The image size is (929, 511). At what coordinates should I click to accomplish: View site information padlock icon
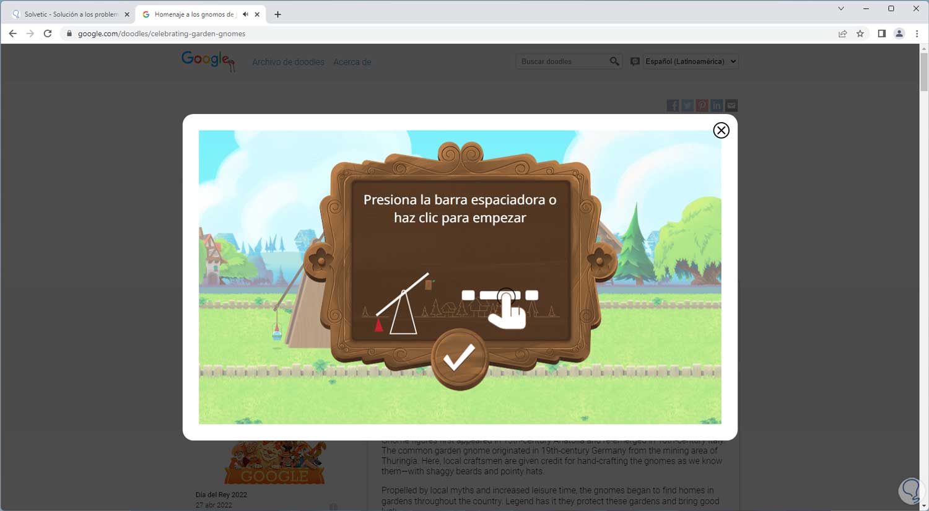69,33
